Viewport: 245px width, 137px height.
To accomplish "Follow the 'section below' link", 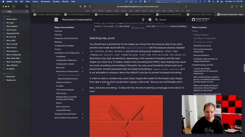I will point(163,26).
